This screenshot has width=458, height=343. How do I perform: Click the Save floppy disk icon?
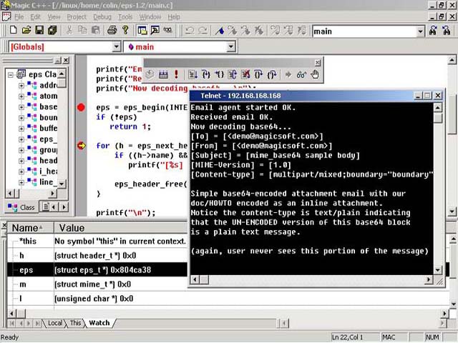tap(40, 31)
